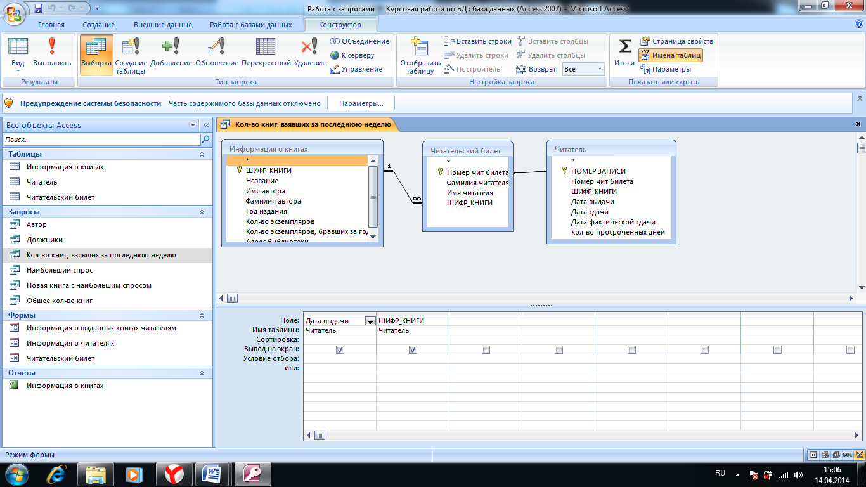Collapse the Запросы group in navigation pane
Viewport: 866px width, 487px height.
pos(202,212)
